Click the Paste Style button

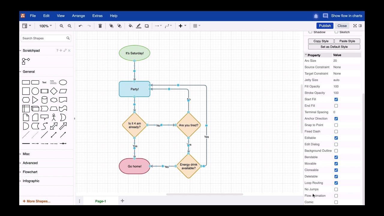347,41
